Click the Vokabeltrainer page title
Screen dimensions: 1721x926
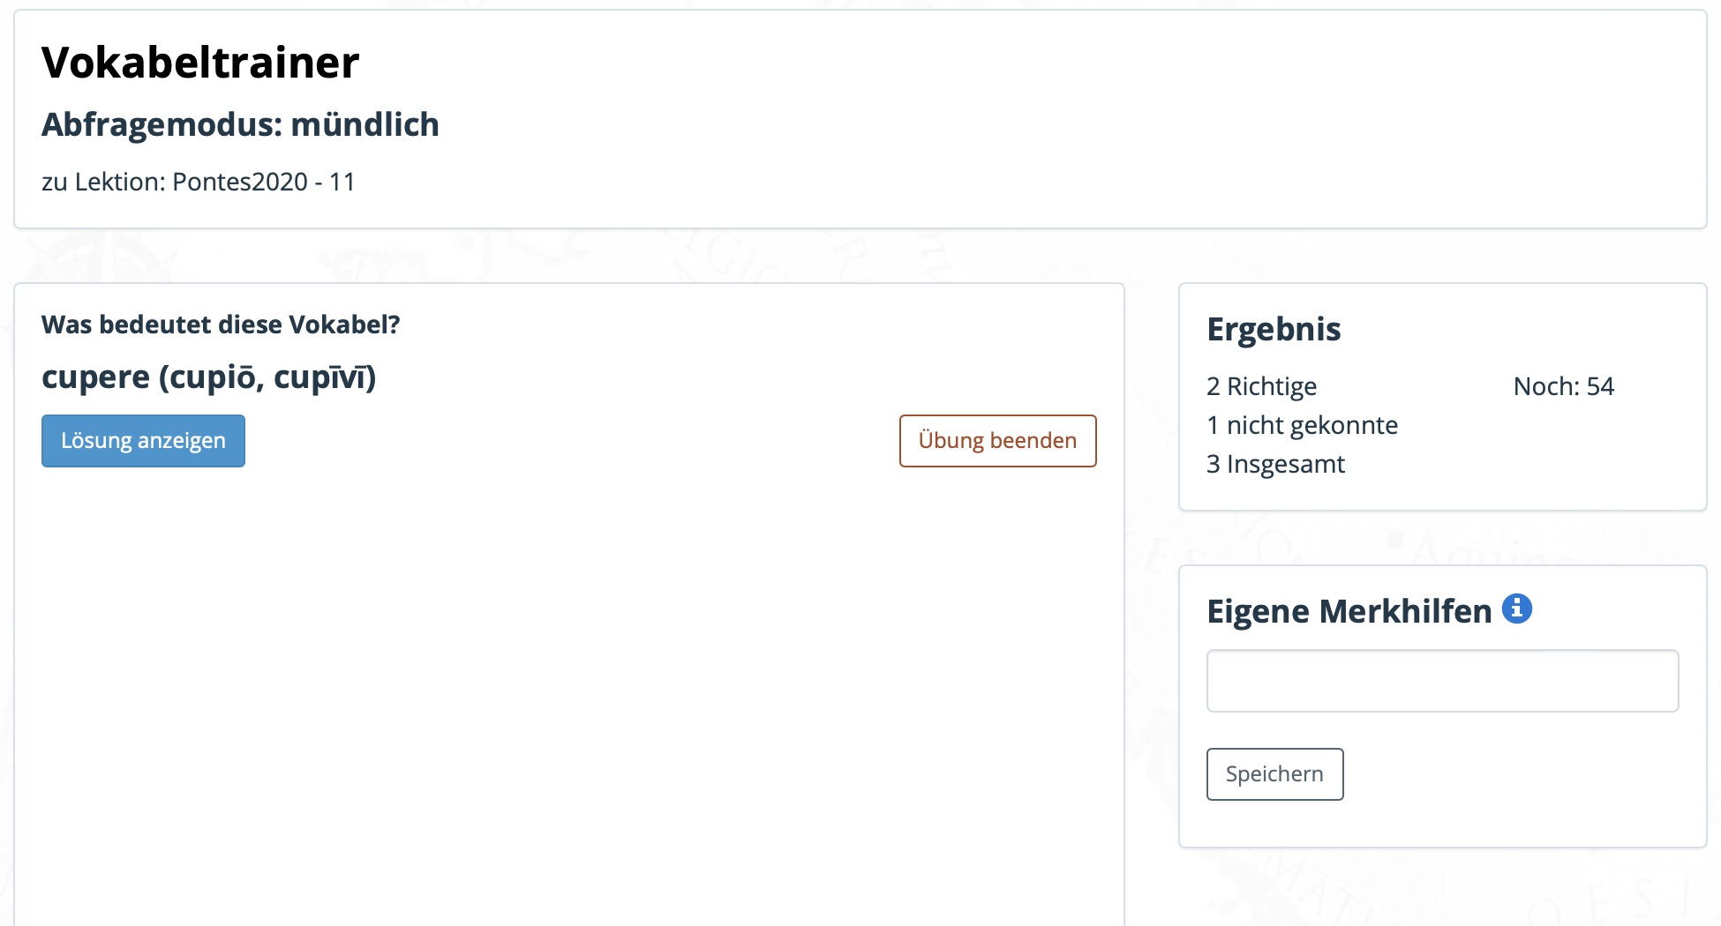click(x=200, y=63)
